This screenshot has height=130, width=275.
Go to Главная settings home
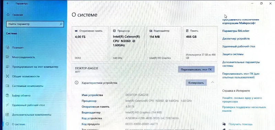18,15
